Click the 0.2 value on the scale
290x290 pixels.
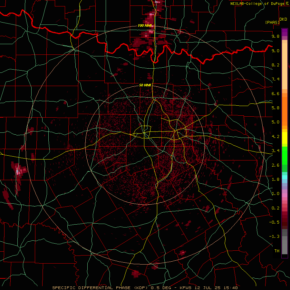point(275,208)
